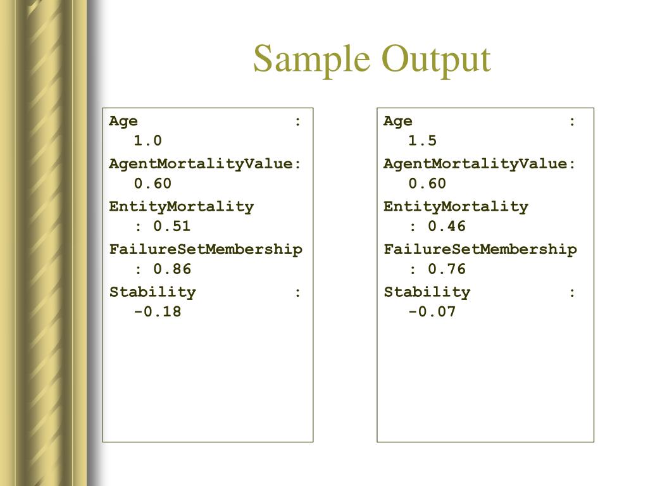
Task: Click the 0.60 value in left box
Action: tap(153, 184)
